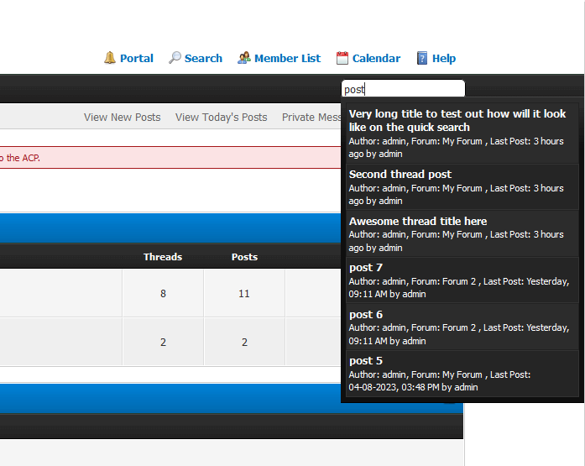Click the Member List people icon
The width and height of the screenshot is (585, 466).
pos(244,58)
